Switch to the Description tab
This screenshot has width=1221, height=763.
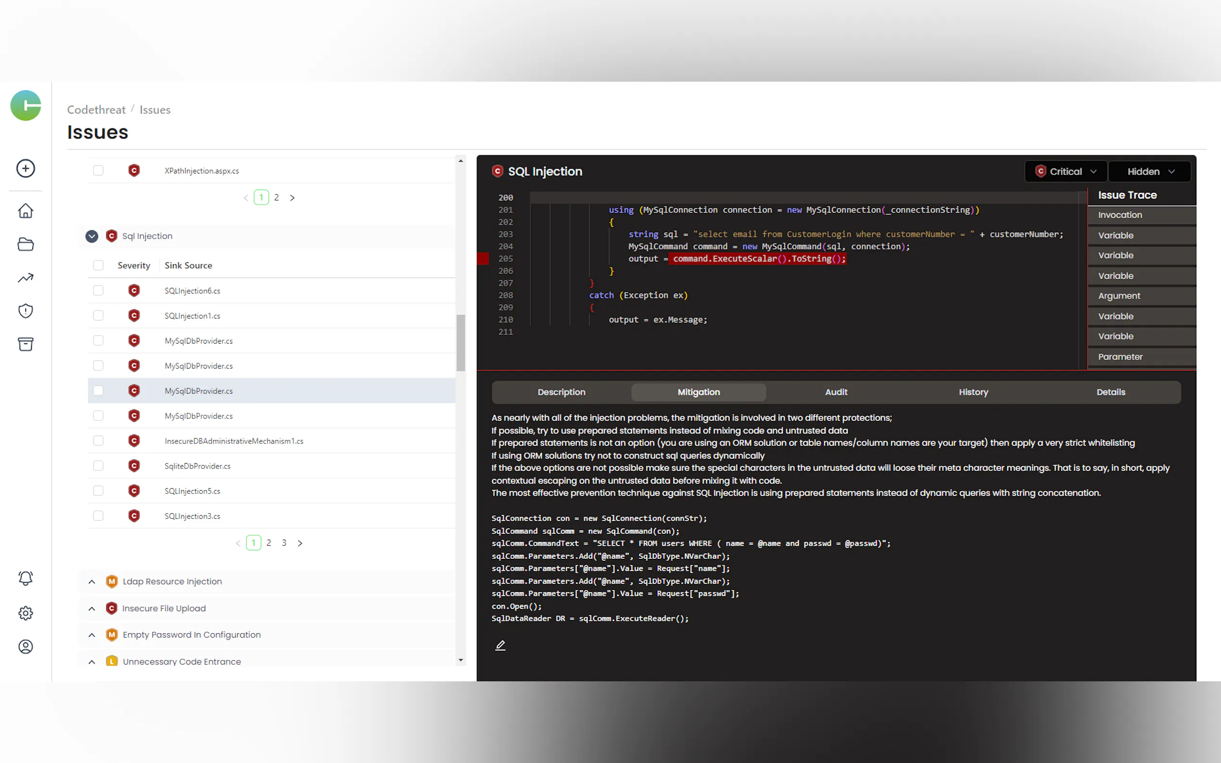[561, 392]
